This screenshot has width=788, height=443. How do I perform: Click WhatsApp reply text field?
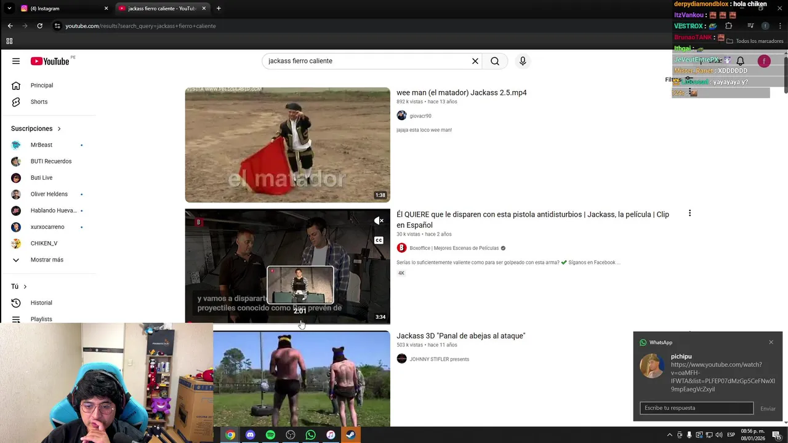pos(696,408)
